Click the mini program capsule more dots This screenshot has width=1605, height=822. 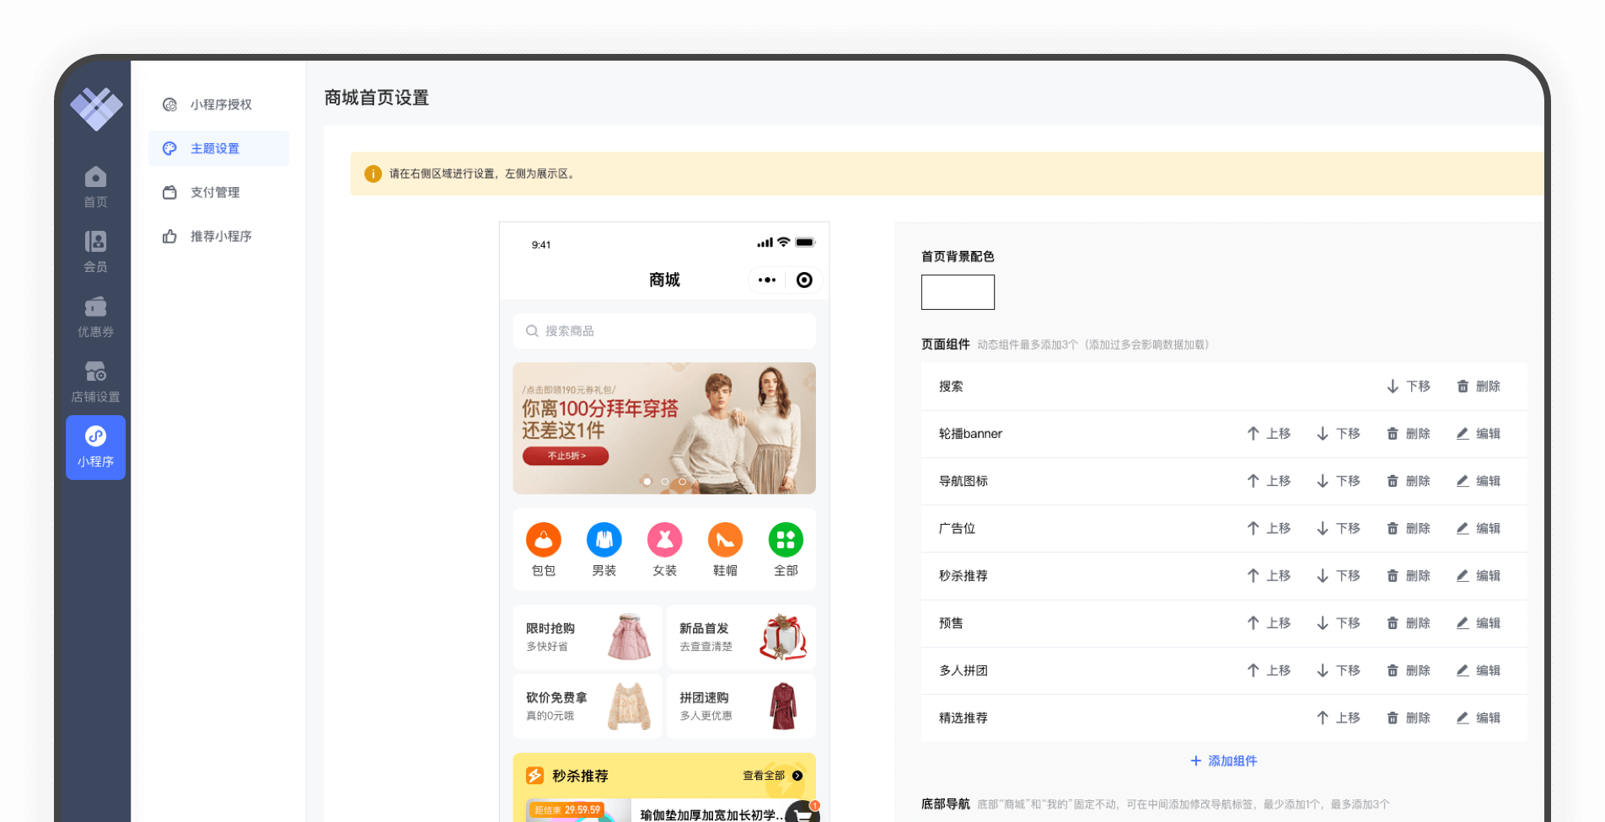[x=766, y=280]
